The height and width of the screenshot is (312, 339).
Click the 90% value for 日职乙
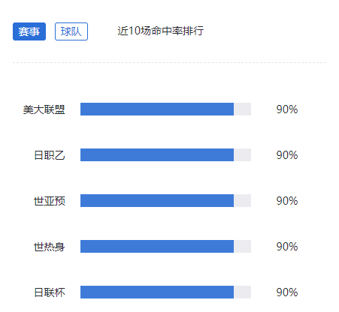287,155
